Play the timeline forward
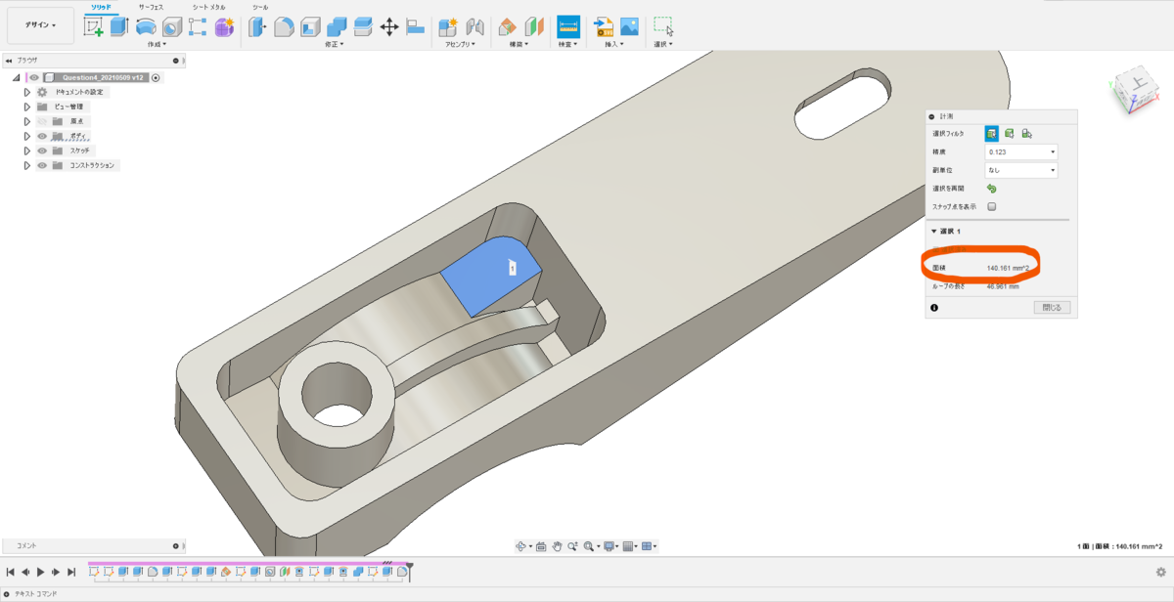This screenshot has width=1174, height=602. point(40,572)
